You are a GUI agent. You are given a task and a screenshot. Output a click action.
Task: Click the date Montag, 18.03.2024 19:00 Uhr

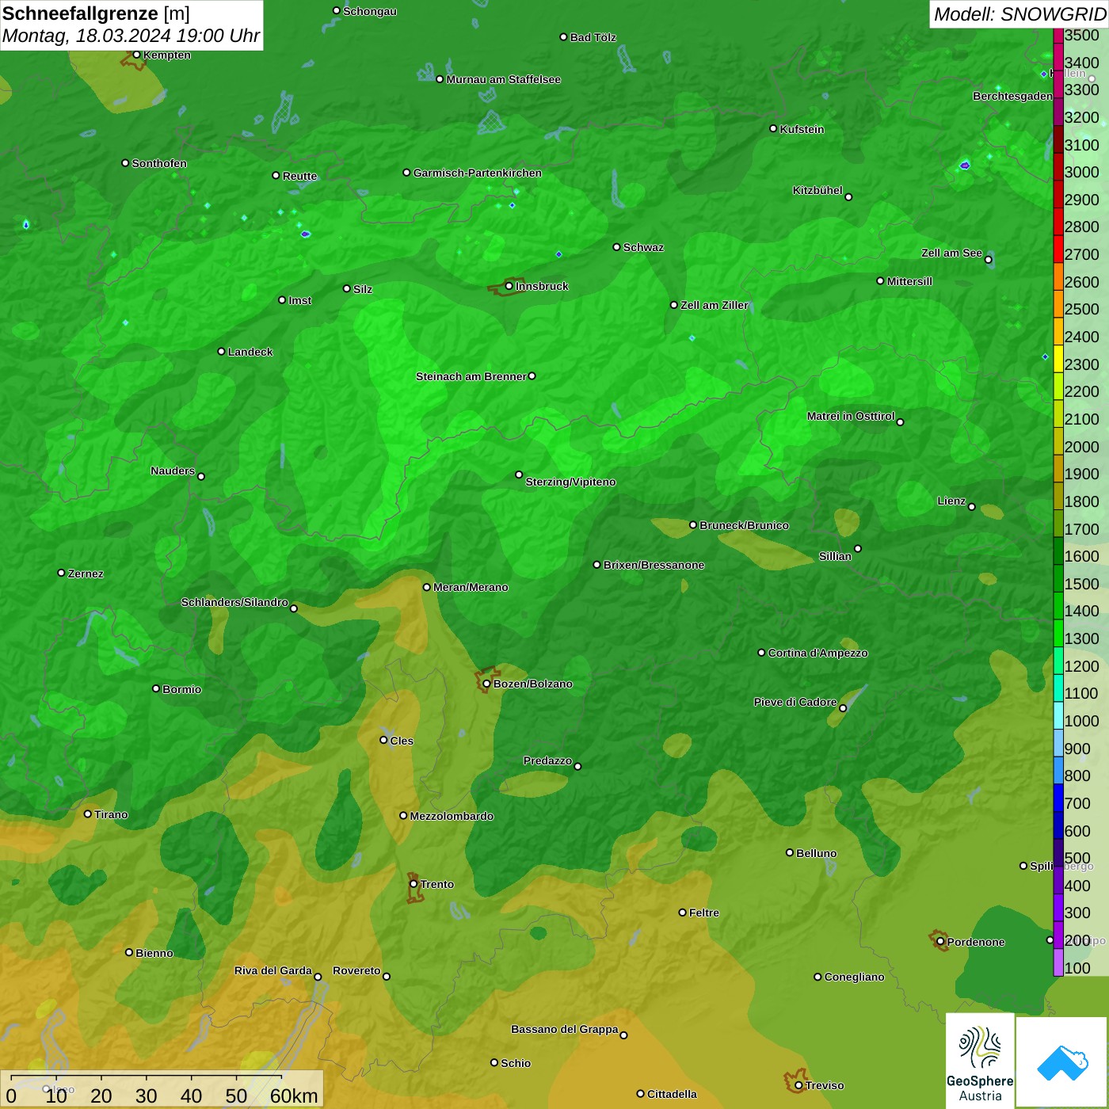131,36
